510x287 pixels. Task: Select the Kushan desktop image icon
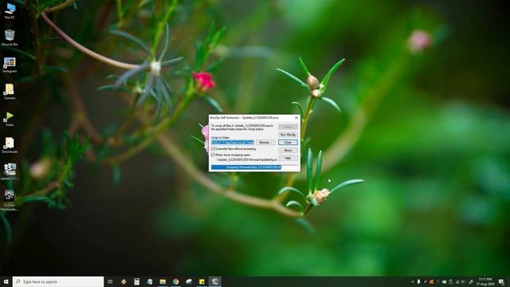[10, 200]
